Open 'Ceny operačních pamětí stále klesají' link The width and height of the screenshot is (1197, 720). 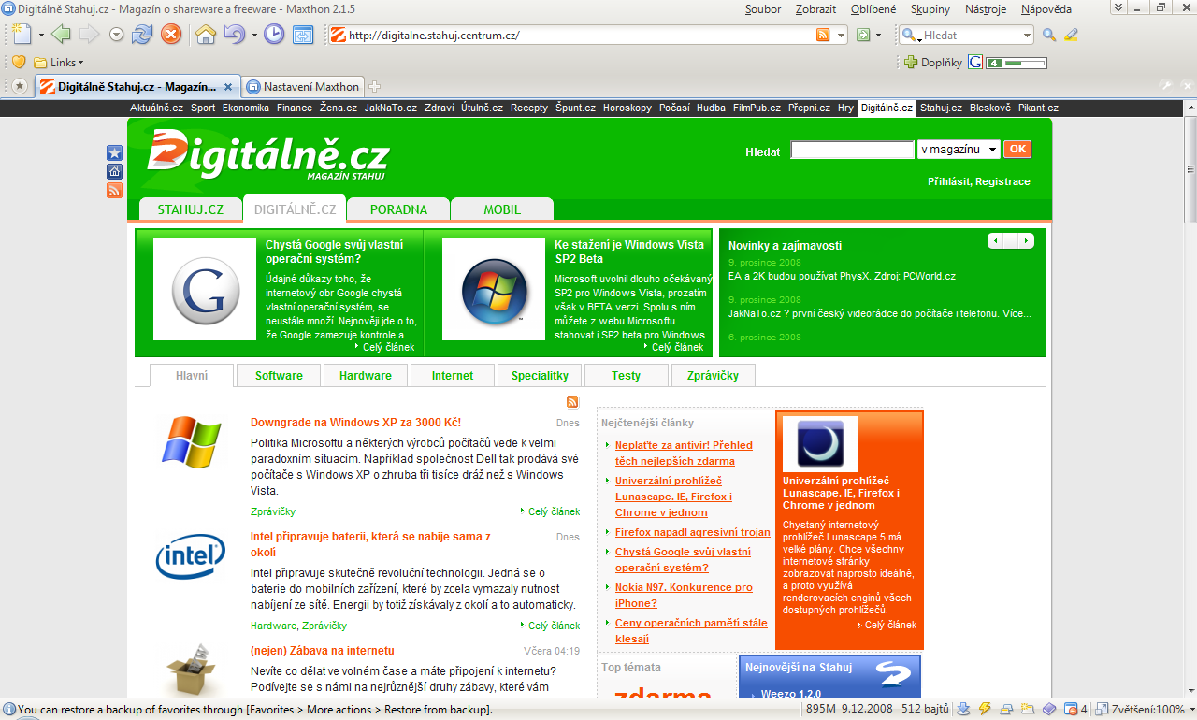[691, 631]
